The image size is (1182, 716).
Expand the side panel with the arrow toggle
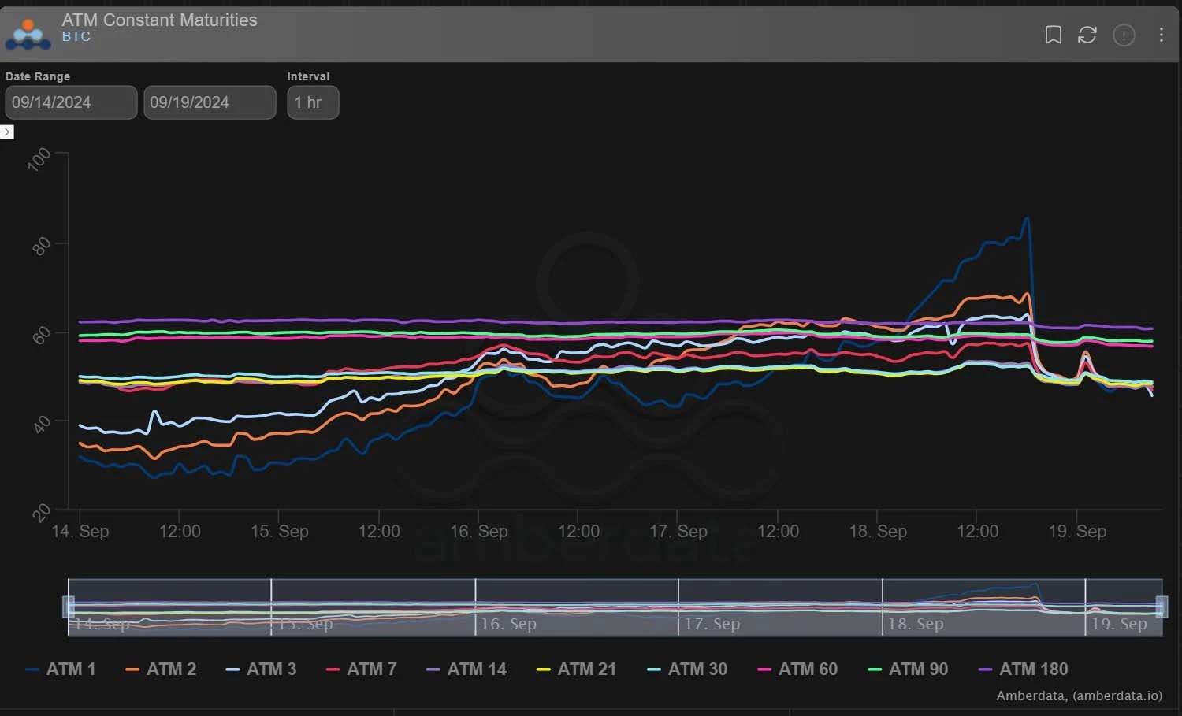[7, 132]
